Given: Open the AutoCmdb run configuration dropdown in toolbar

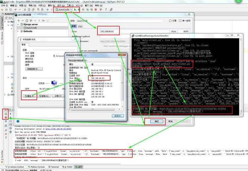Looking at the screenshot, I should [x=64, y=10].
